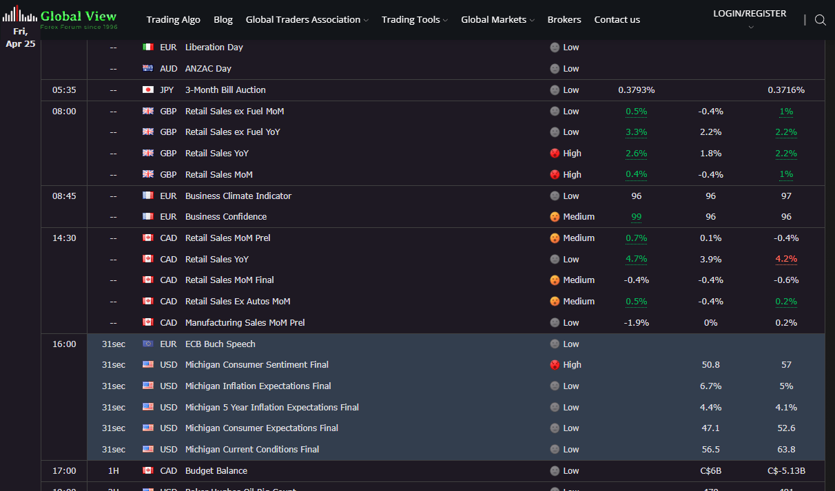The width and height of the screenshot is (835, 491).
Task: Click the Australia flag on ANZAC Day row
Action: point(147,69)
